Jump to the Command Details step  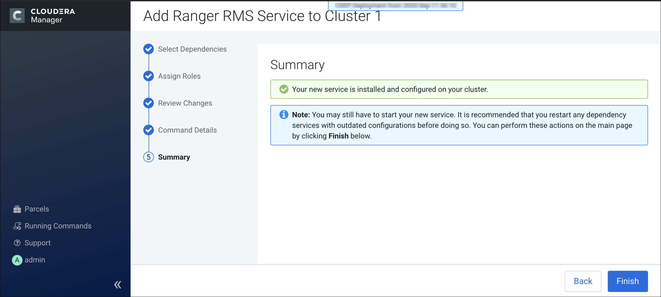click(187, 130)
